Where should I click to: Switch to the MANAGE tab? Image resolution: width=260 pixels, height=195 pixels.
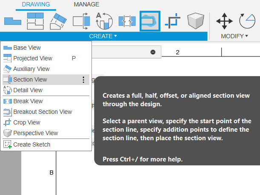point(86,5)
